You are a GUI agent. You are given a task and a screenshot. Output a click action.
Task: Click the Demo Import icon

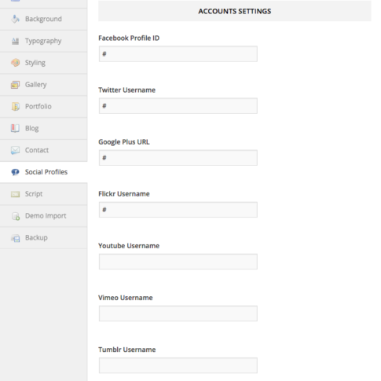16,216
